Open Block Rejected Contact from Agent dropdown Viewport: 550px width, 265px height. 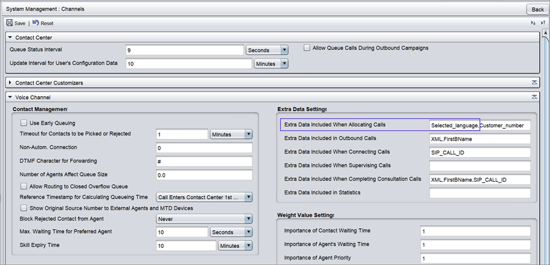click(248, 219)
